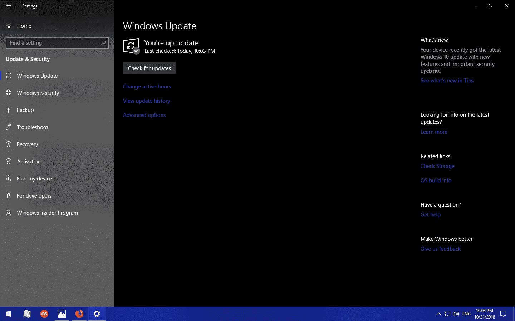Click the Windows Update sync icon
The width and height of the screenshot is (515, 321).
tap(9, 76)
